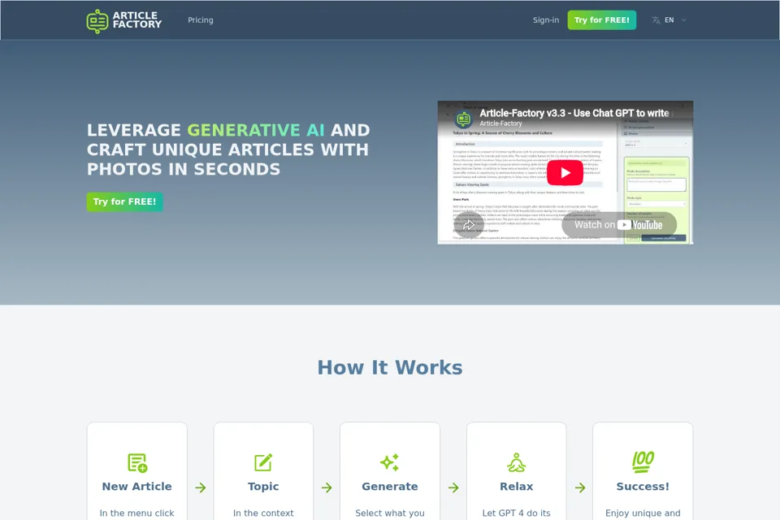Click the language chevron arrow
780x520 pixels.
click(683, 19)
